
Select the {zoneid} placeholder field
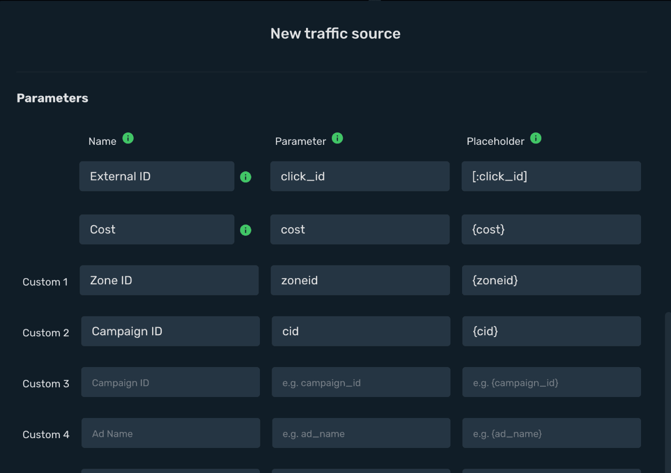point(552,280)
